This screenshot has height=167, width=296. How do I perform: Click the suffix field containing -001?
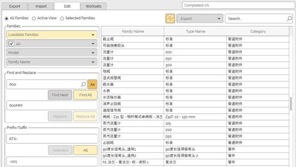52,161
